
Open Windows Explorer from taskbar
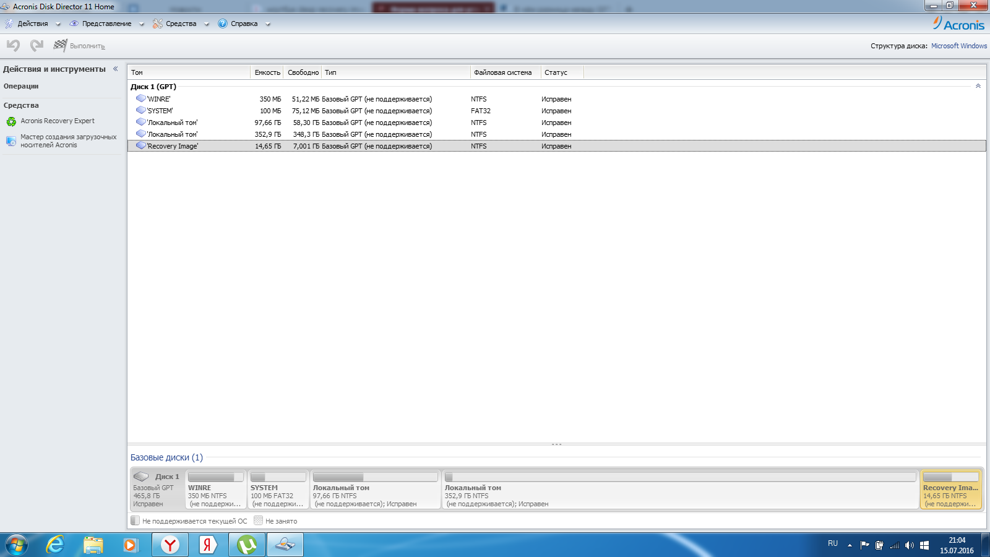(93, 545)
